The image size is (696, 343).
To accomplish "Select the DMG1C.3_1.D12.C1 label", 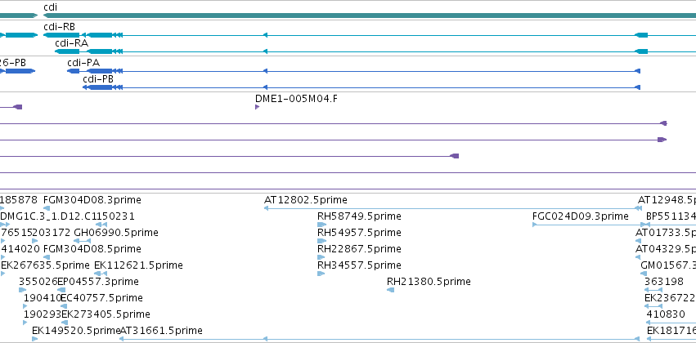I will click(48, 216).
